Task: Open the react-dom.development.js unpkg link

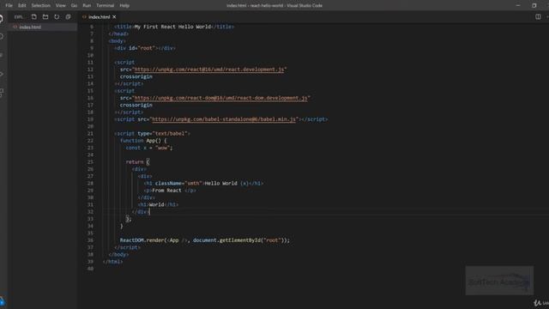Action: [221, 98]
